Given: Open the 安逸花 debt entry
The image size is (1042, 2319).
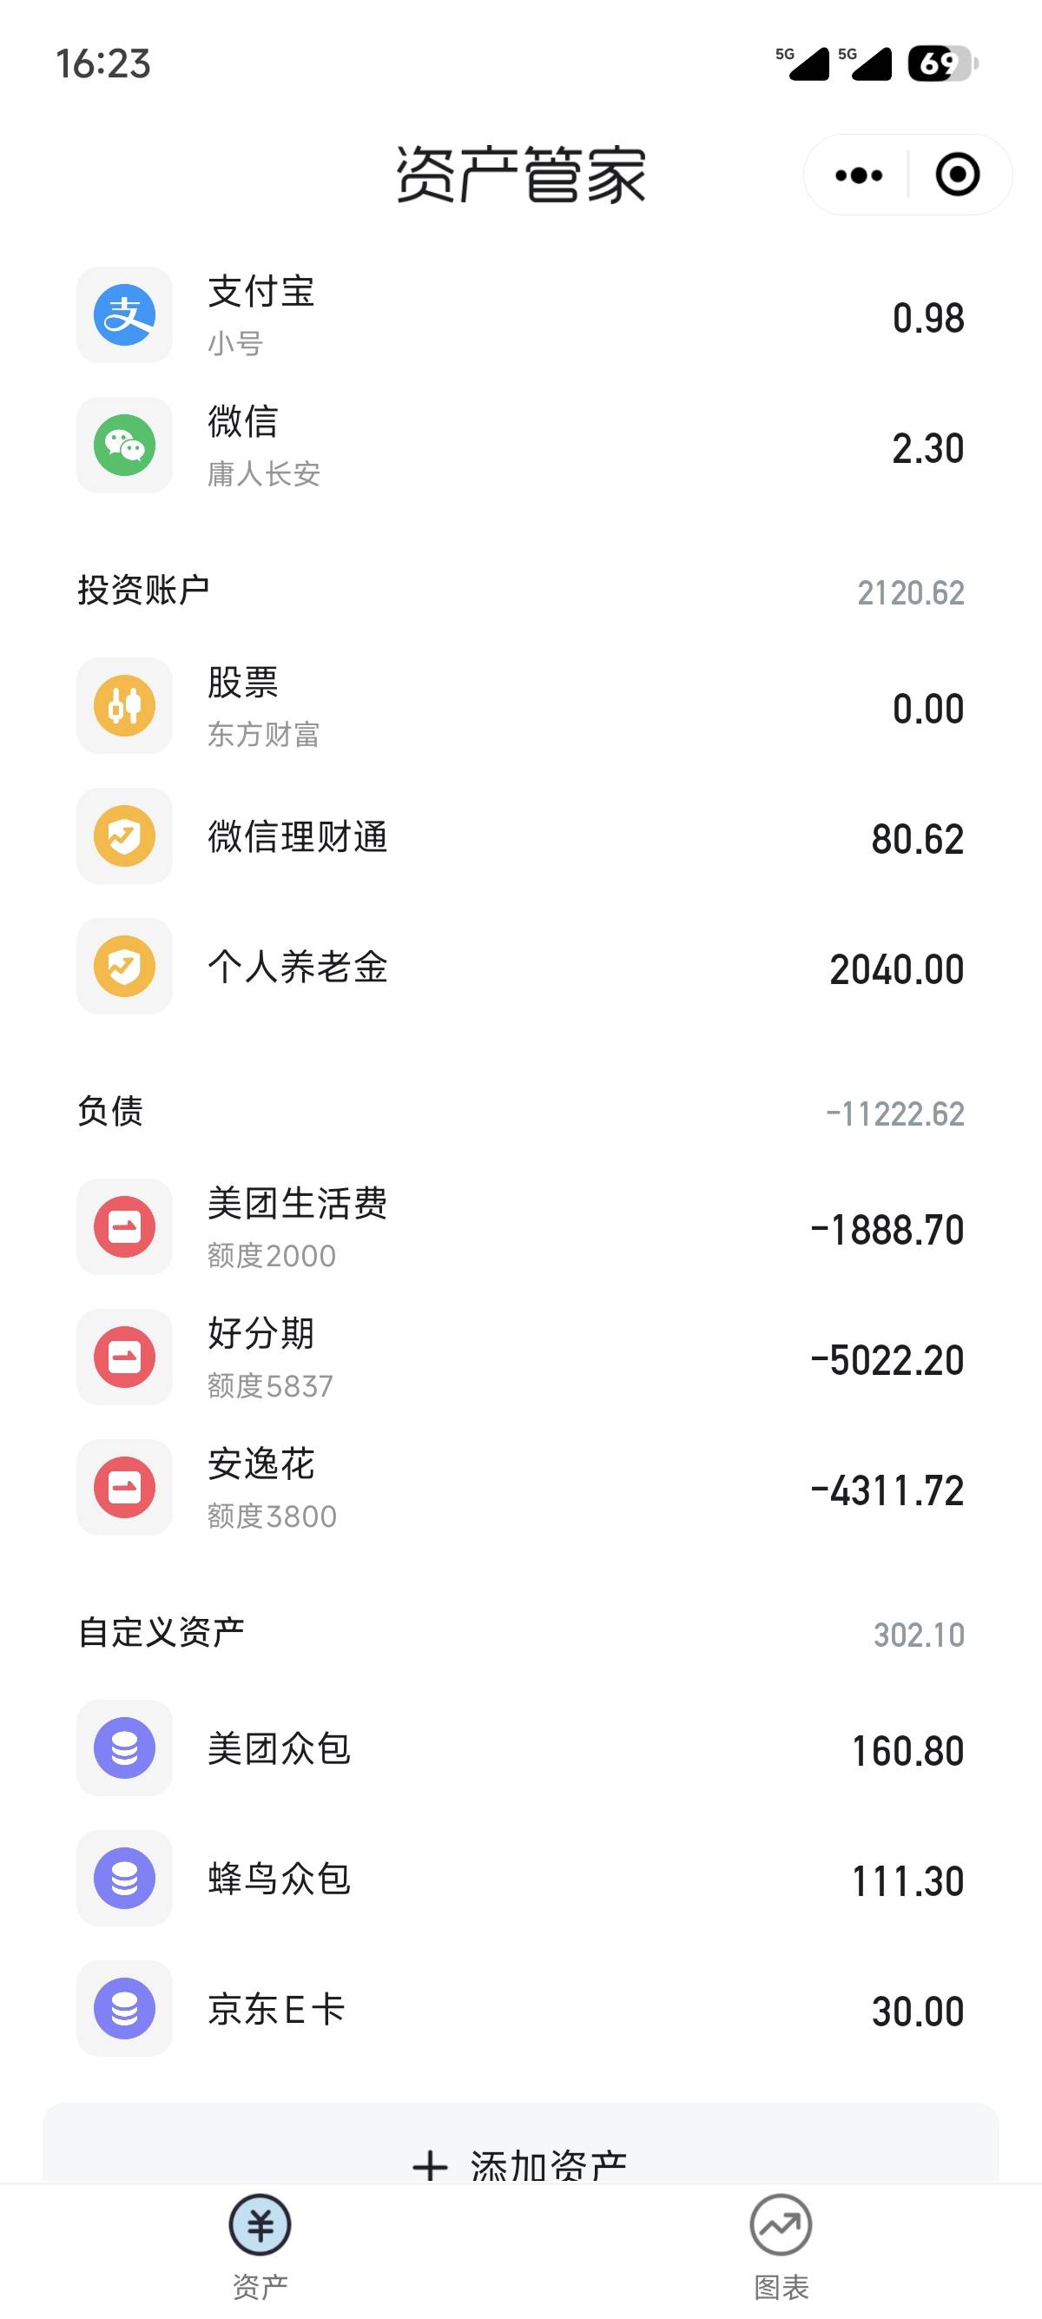Looking at the screenshot, I should pos(520,1487).
